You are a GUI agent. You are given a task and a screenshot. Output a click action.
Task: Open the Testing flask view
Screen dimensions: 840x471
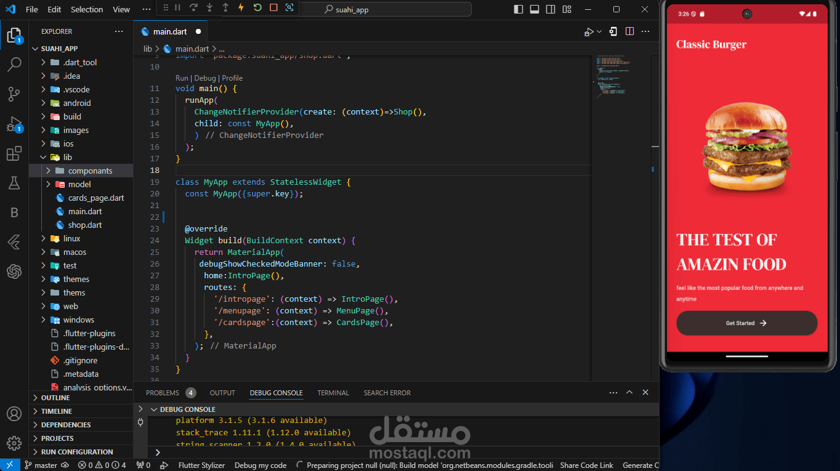pos(14,183)
